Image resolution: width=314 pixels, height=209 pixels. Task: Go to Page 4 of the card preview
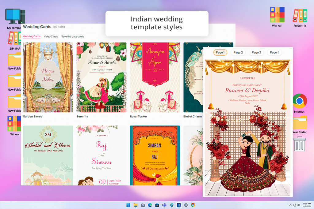274,52
